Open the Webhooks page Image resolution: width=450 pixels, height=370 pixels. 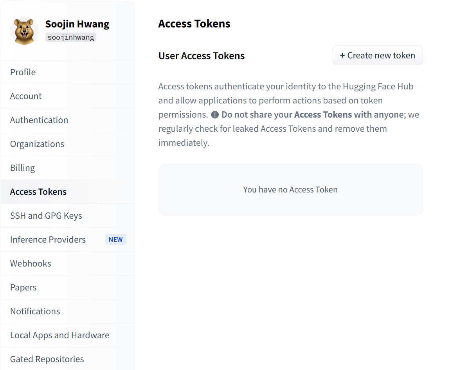click(31, 264)
